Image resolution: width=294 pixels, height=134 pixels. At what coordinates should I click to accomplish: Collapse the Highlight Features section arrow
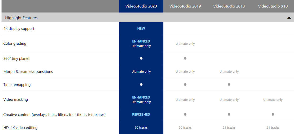(x=289, y=18)
